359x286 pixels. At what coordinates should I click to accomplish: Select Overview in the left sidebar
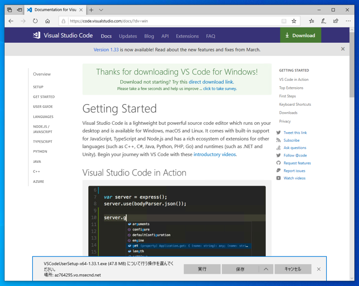coord(42,74)
